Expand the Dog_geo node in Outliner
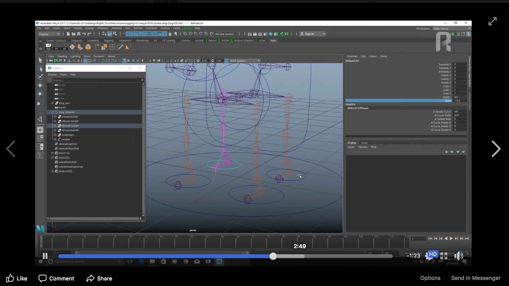 point(52,103)
